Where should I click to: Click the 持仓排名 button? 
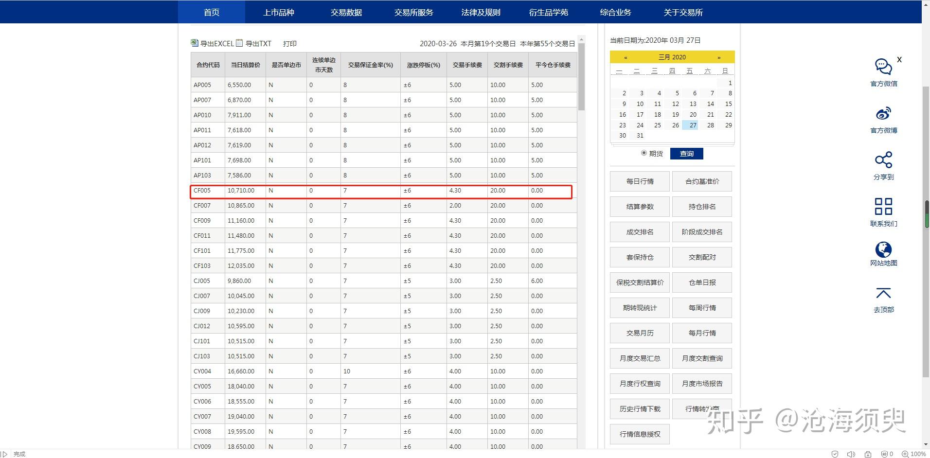[702, 207]
